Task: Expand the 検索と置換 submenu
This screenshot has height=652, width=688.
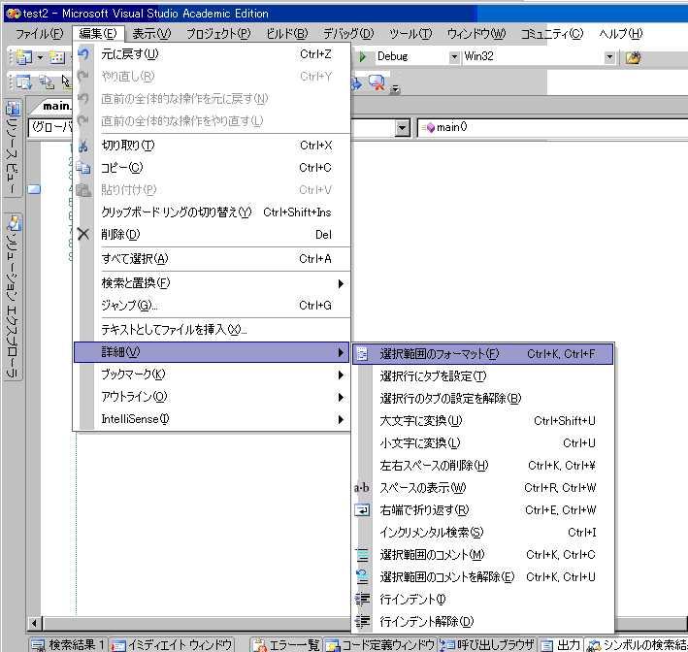Action: (x=212, y=283)
